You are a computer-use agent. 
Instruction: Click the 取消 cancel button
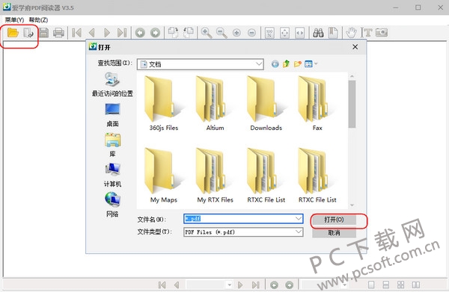point(334,232)
